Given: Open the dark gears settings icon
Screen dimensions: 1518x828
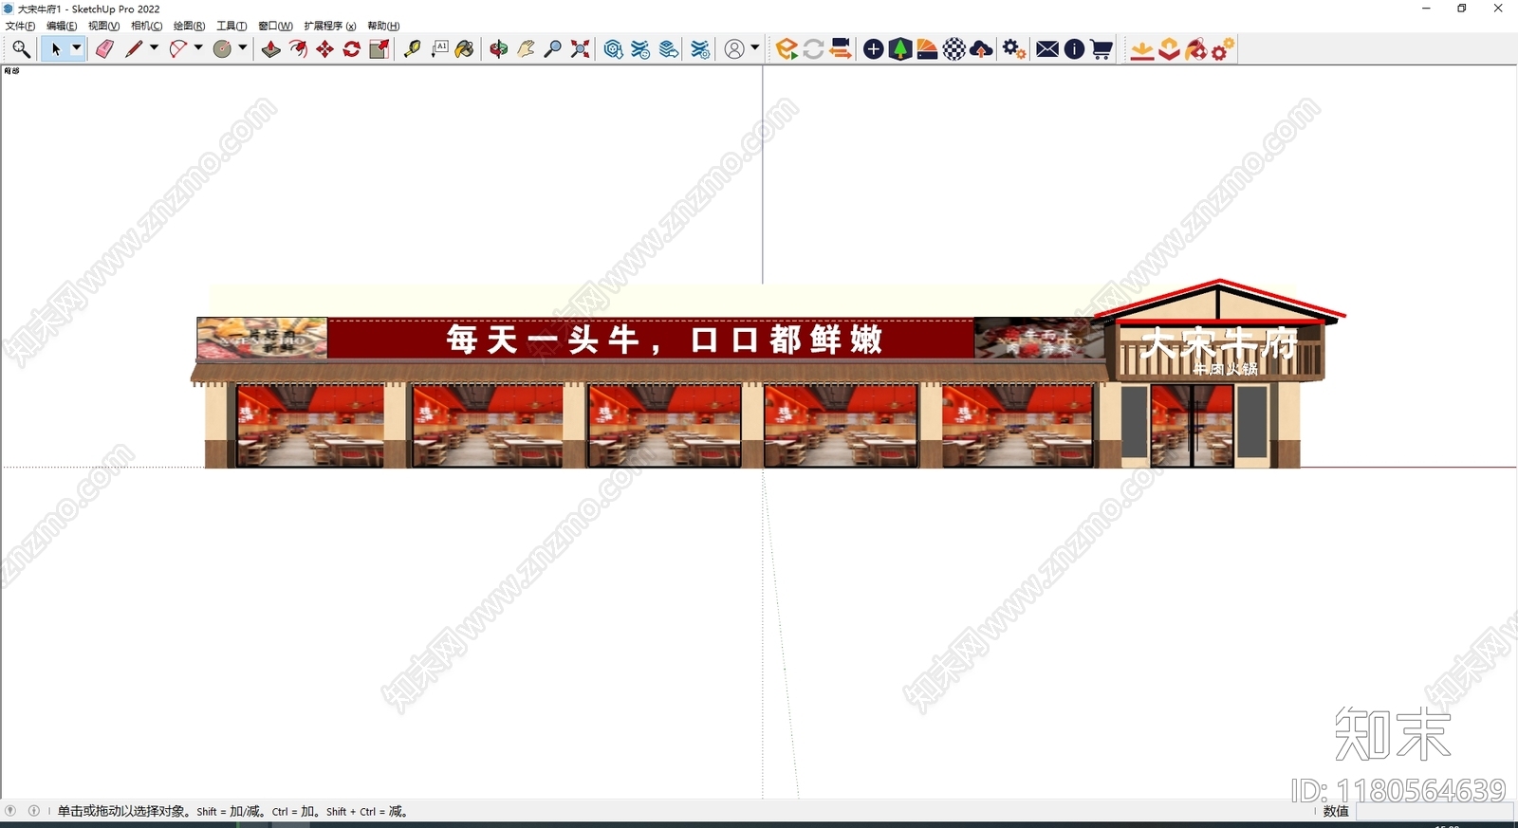Looking at the screenshot, I should tap(1014, 49).
